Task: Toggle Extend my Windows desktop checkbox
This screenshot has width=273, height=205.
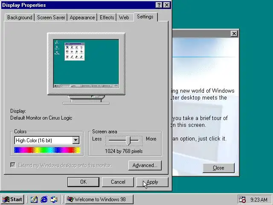Action: pyautogui.click(x=13, y=165)
